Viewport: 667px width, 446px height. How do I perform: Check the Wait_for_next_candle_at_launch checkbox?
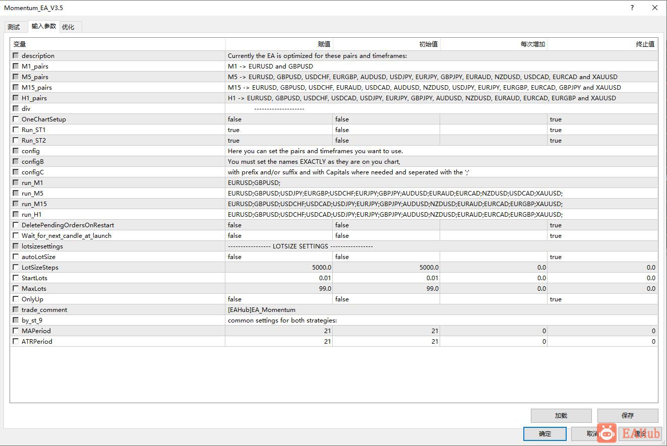point(16,235)
